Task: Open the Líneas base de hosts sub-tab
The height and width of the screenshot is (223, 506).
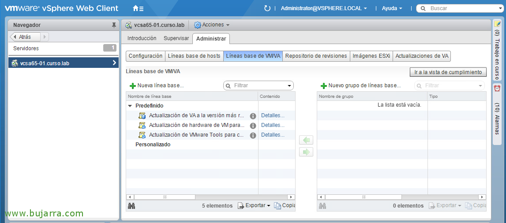Action: pos(194,56)
